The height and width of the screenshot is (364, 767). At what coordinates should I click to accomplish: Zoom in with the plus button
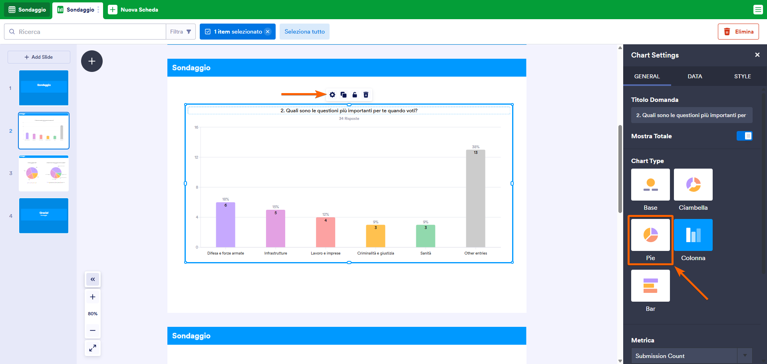click(93, 297)
